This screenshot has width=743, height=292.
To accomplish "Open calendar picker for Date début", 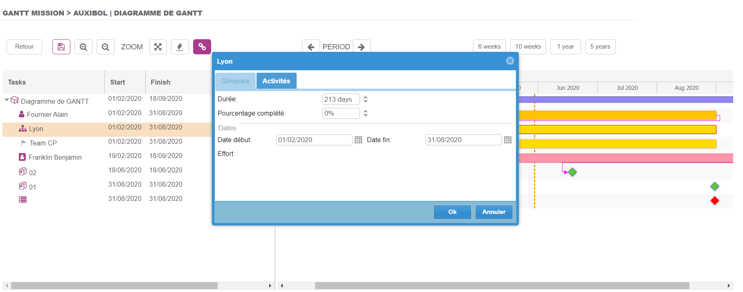I will point(358,140).
